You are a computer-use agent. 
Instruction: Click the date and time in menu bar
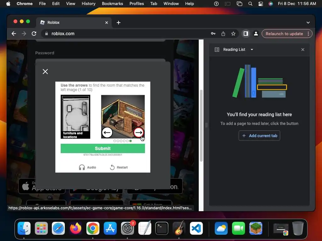(x=297, y=4)
